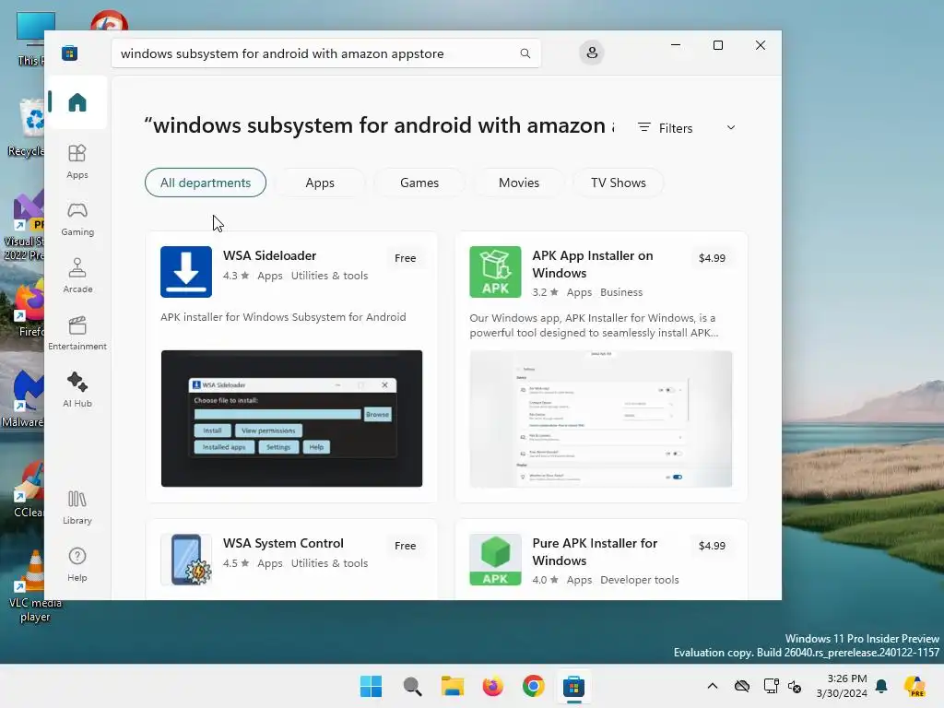Screen dimensions: 944x708
Task: Show hidden system tray icons
Action: point(713,686)
